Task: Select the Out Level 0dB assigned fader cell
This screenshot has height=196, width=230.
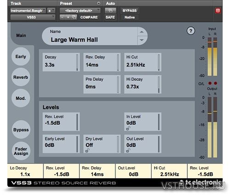Action: click(x=133, y=171)
